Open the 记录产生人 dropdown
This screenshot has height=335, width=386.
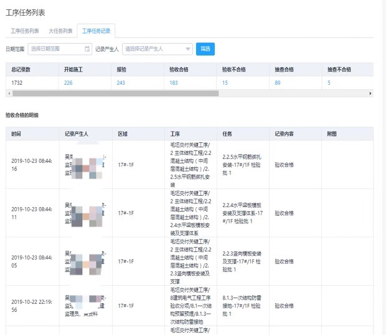(x=158, y=49)
